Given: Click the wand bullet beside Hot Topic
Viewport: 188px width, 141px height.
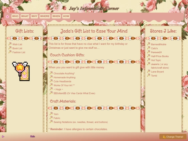Looking at the screenshot, I should coord(149,60).
